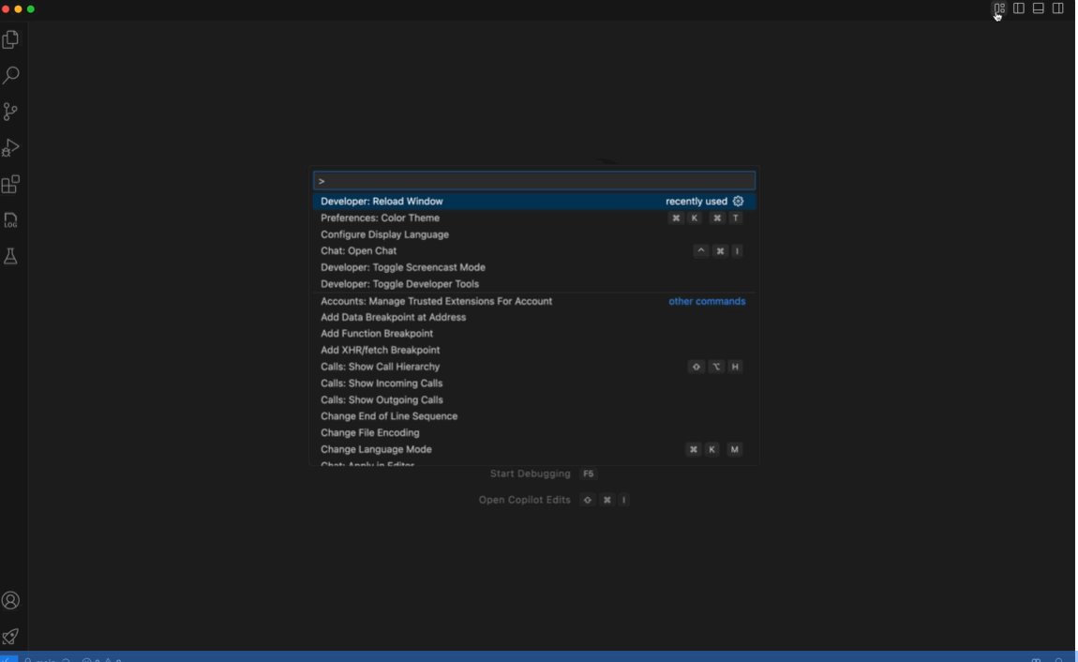
Task: Open the Testing beaker view
Action: pos(10,256)
